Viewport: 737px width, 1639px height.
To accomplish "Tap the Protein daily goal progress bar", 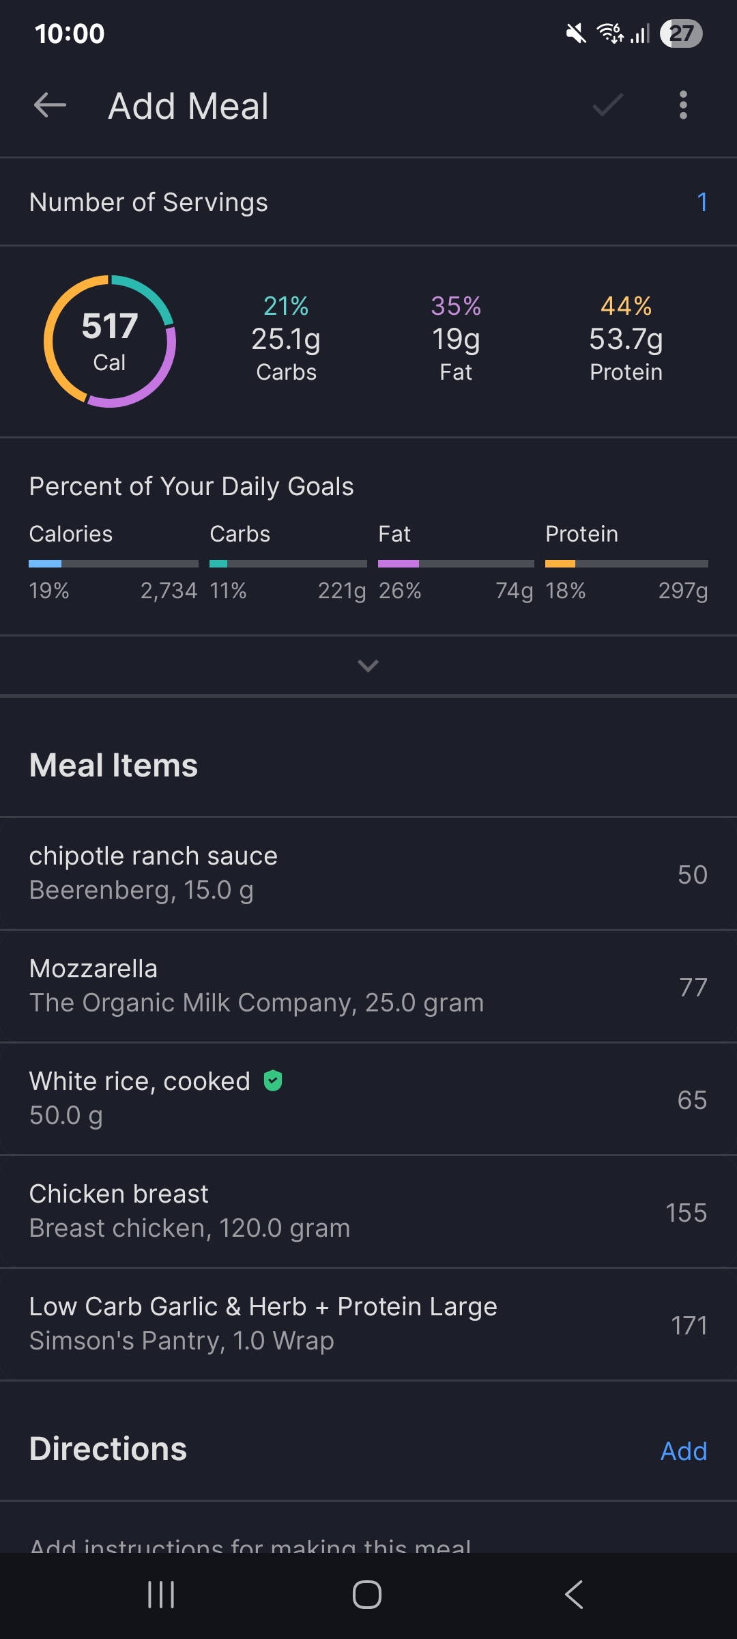I will pyautogui.click(x=626, y=564).
